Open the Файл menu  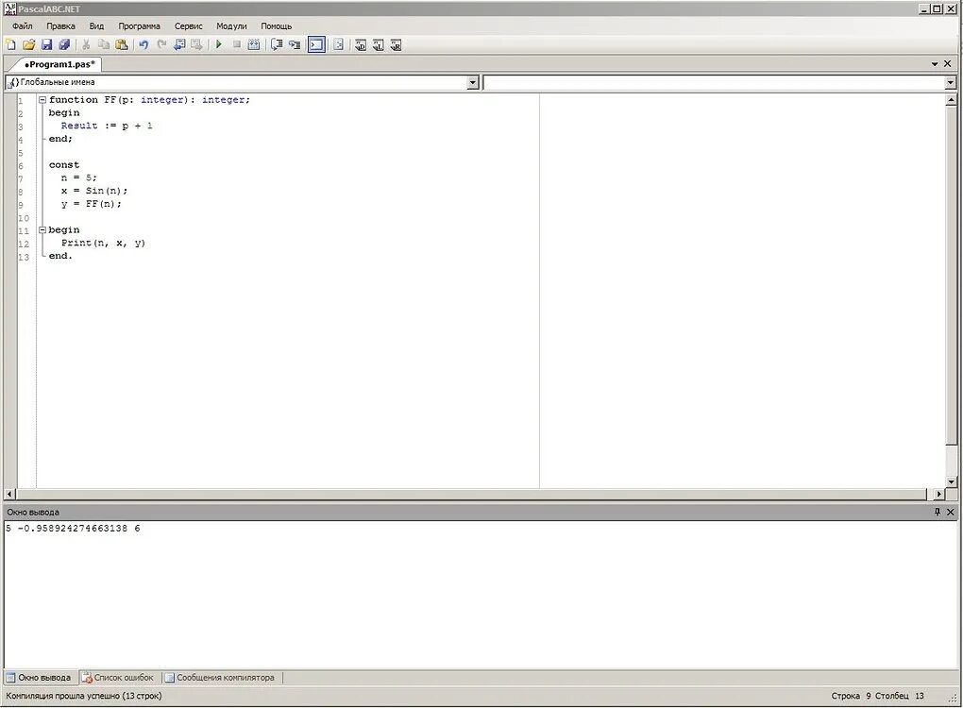click(22, 26)
